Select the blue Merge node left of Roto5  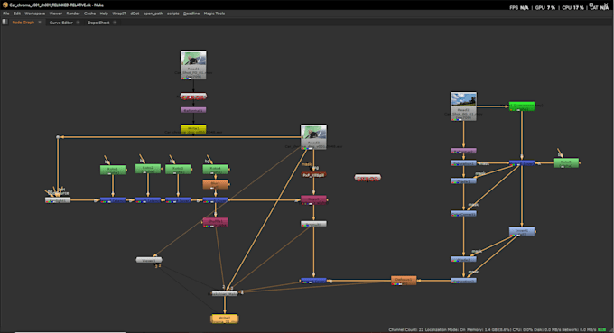click(522, 162)
